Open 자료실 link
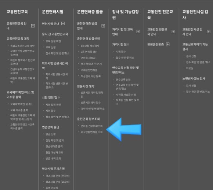This screenshot has height=190, width=213. [x=189, y=68]
